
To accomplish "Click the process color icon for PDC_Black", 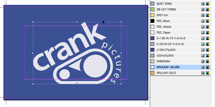I will [203, 21].
